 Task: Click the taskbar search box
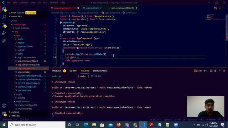tap(37, 125)
